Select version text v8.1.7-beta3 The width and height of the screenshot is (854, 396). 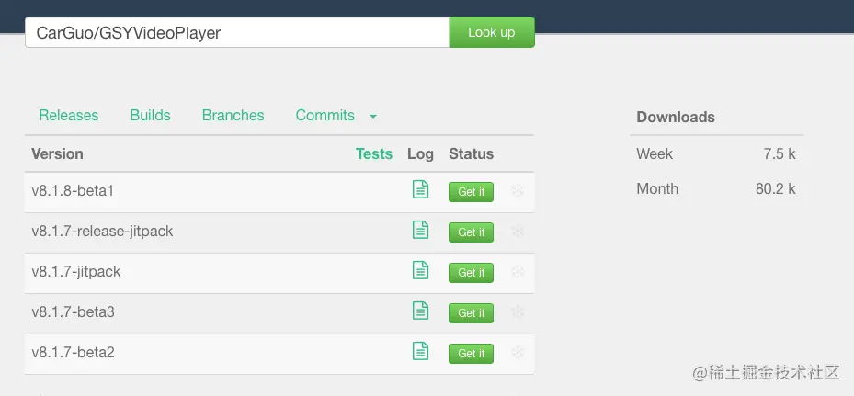(x=73, y=311)
